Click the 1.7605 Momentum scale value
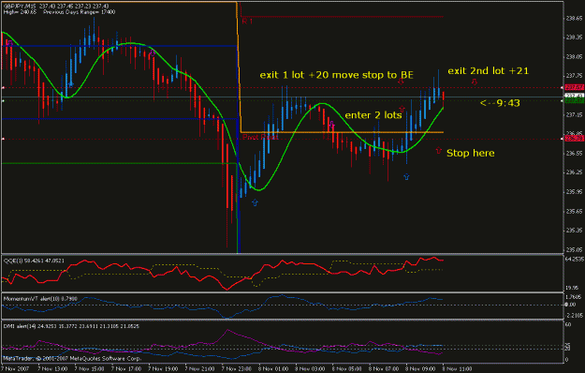The width and height of the screenshot is (585, 373). (575, 297)
